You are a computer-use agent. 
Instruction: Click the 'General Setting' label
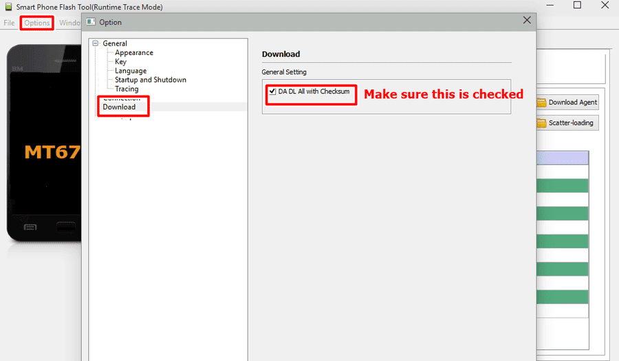pos(284,72)
